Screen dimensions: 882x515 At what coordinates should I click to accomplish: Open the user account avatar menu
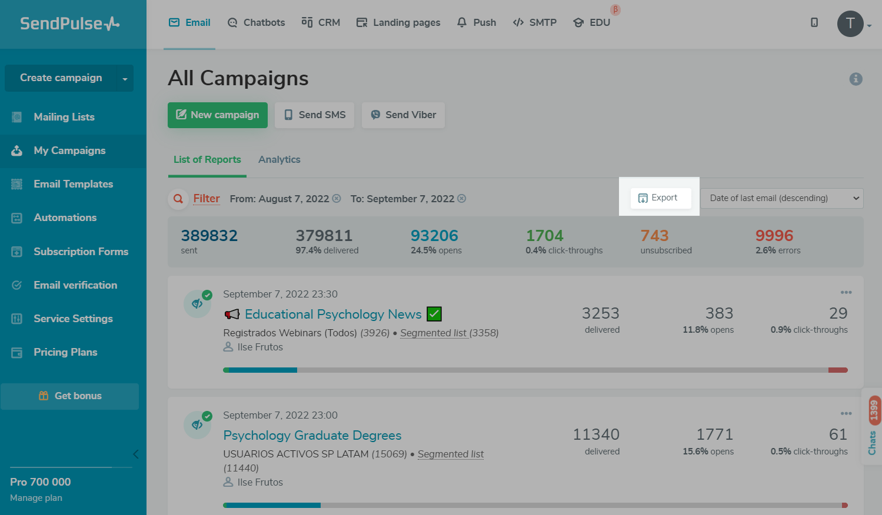coord(850,24)
